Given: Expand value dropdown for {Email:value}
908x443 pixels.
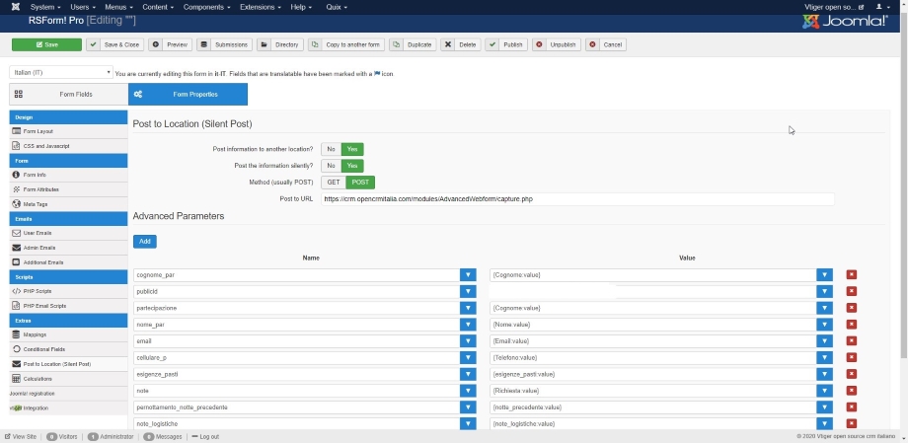Looking at the screenshot, I should tap(824, 341).
